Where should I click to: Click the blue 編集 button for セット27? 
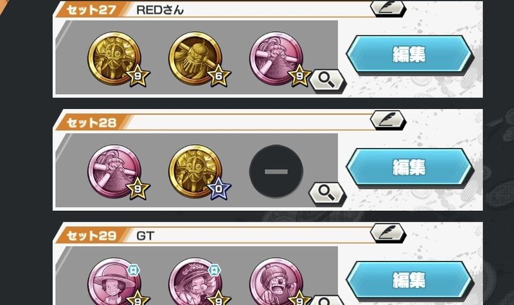coord(409,54)
